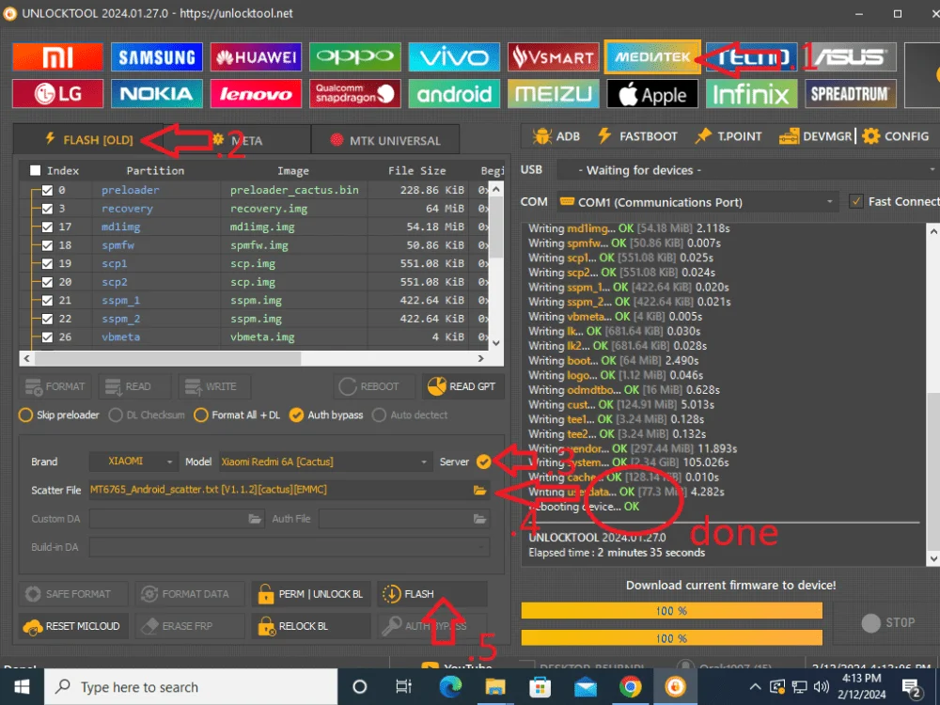Choose the Nokia brand tile

coord(156,93)
